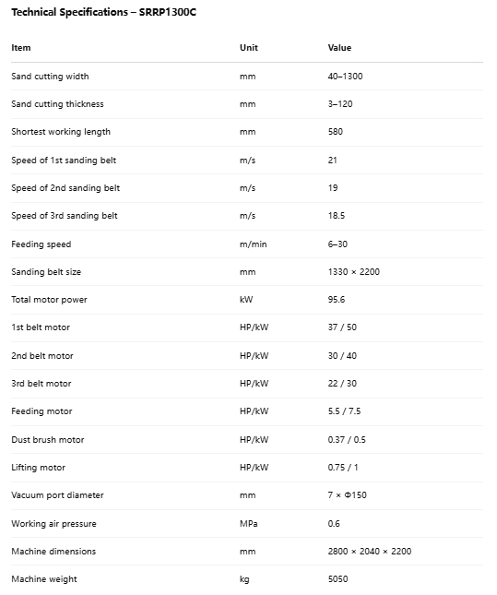
Task: Select the Item column header
Action: (21, 48)
